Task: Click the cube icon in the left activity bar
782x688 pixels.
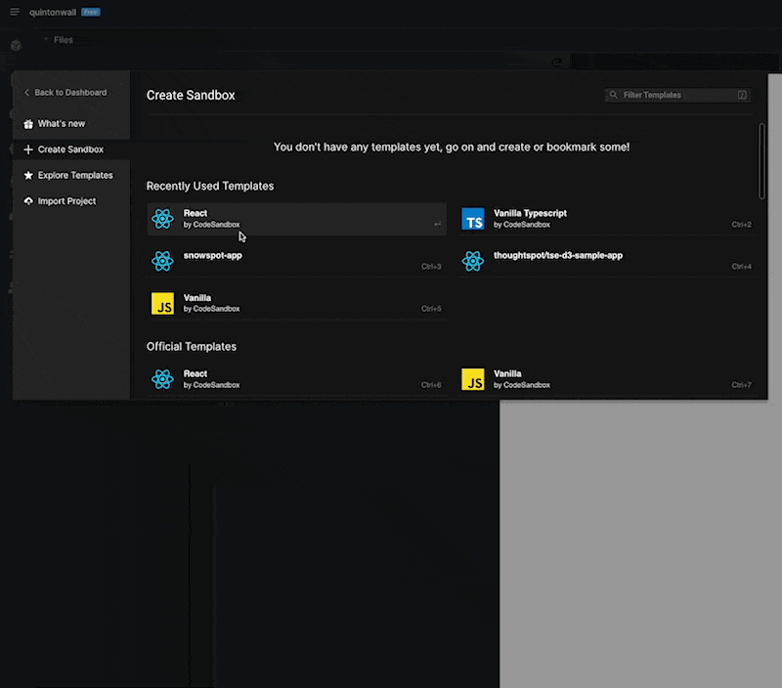Action: click(x=16, y=45)
